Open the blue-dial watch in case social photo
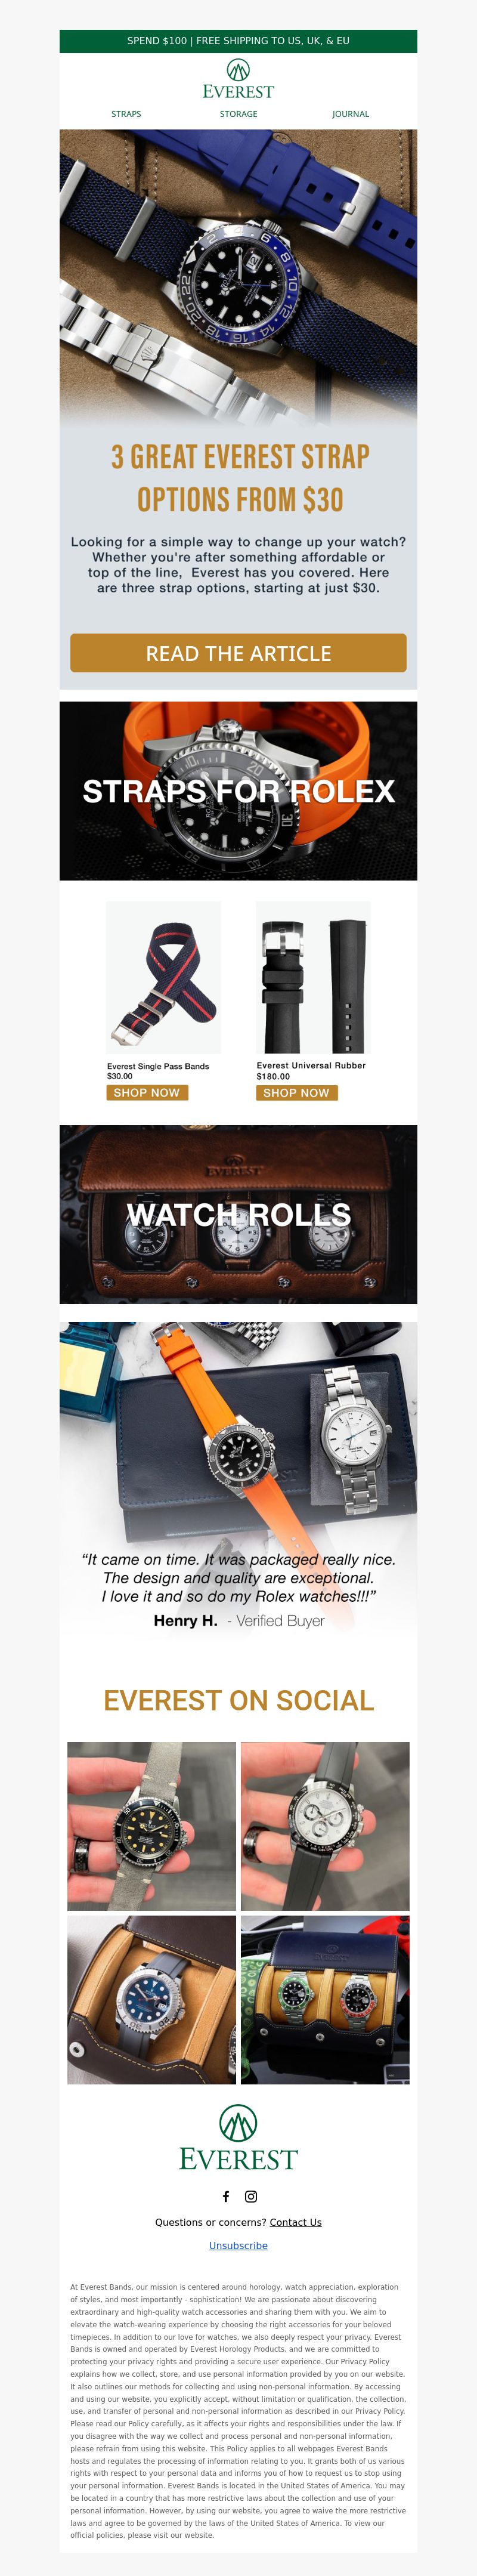Screen dimensions: 477x2576 [152, 1999]
